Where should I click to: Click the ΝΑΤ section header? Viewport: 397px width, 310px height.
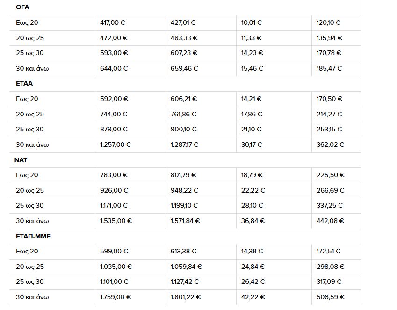coord(21,160)
